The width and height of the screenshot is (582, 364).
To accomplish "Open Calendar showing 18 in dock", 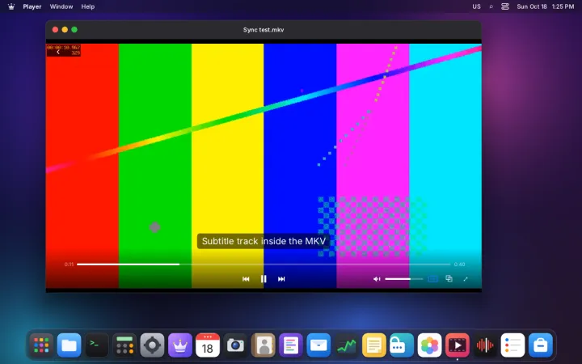I will pyautogui.click(x=208, y=345).
